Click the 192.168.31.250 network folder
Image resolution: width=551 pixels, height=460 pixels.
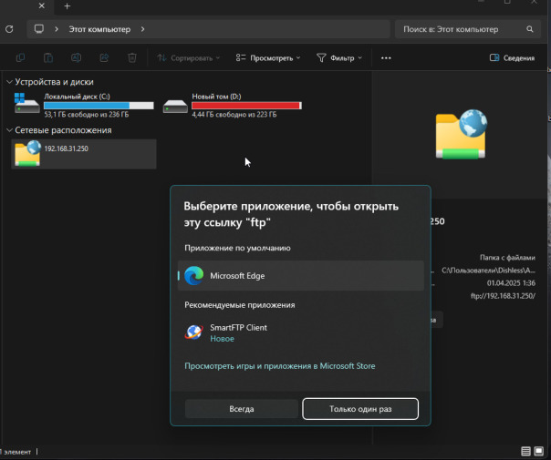[84, 154]
